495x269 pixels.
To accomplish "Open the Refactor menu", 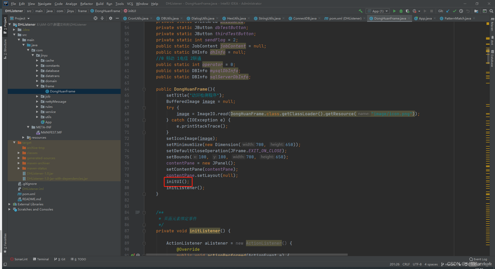I will 87,4.
